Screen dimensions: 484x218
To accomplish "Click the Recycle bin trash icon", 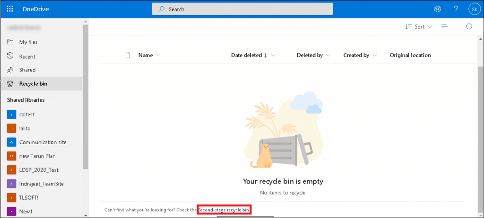I will (10, 84).
